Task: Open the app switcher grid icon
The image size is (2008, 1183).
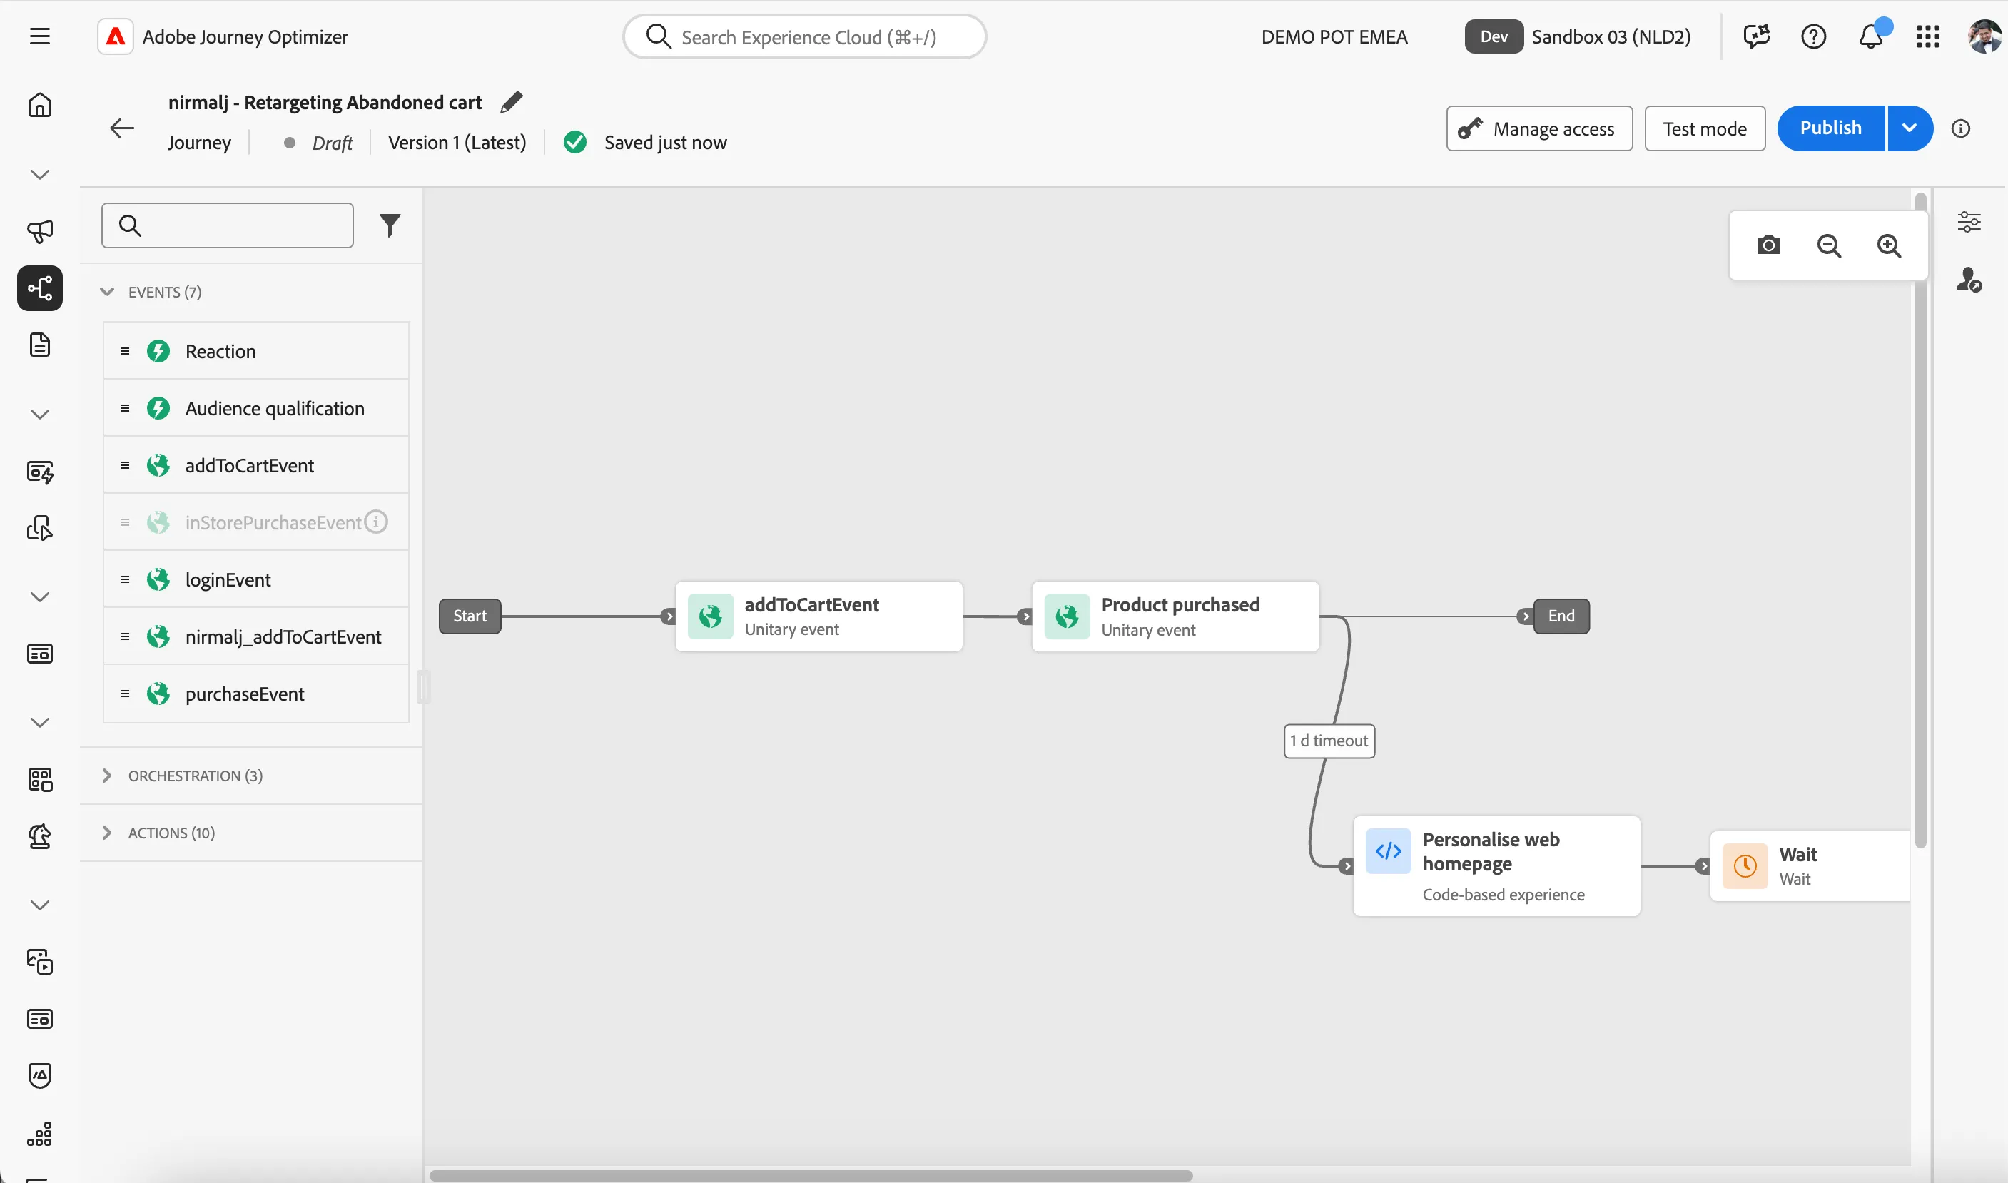Action: [1927, 36]
